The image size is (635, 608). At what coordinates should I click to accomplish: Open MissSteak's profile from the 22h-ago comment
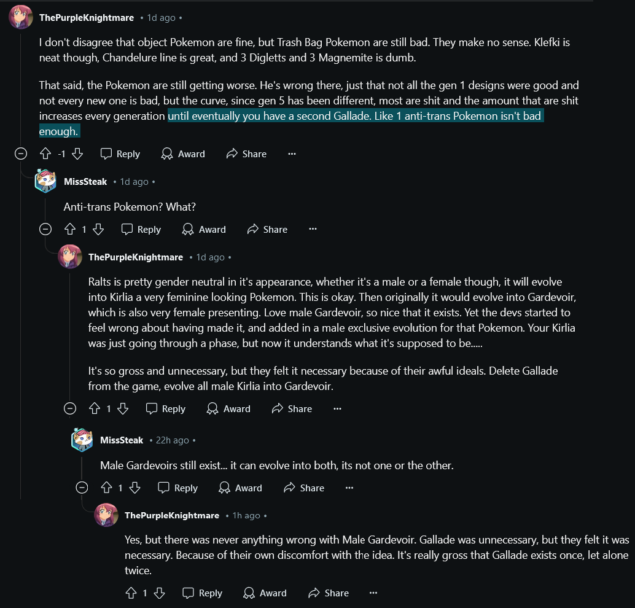coord(122,440)
